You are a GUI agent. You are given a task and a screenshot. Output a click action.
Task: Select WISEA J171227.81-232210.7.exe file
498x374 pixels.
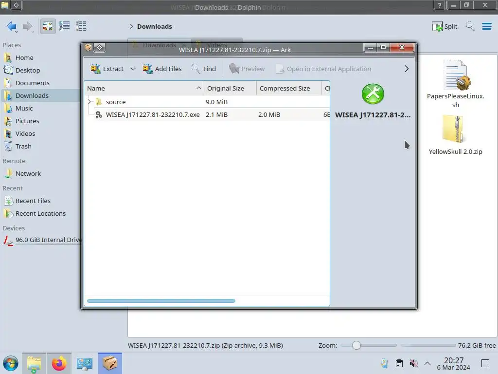(x=207, y=114)
